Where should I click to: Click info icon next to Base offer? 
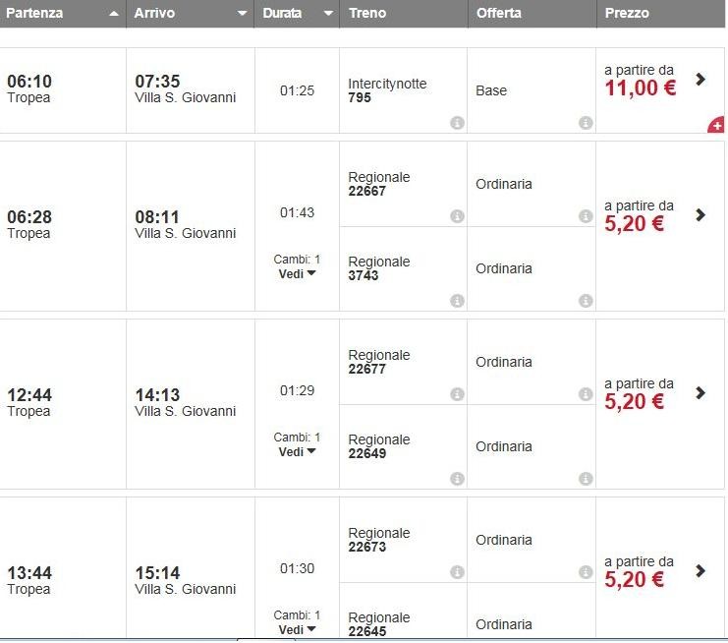click(586, 123)
